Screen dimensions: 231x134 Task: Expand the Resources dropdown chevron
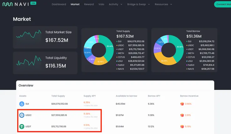click(x=171, y=4)
